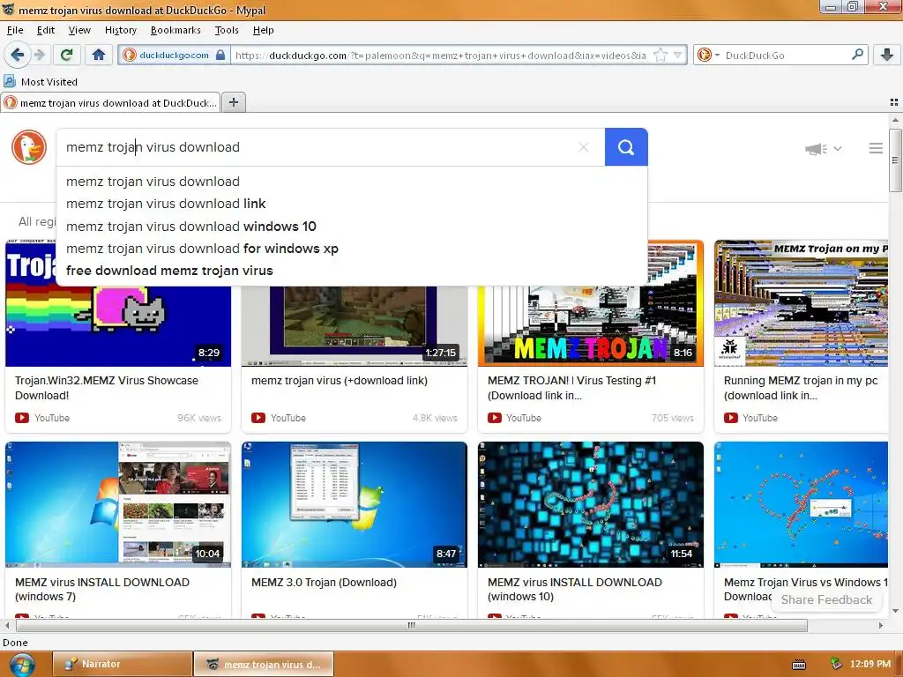The height and width of the screenshot is (677, 903).
Task: Open the Home page icon
Action: (x=99, y=55)
